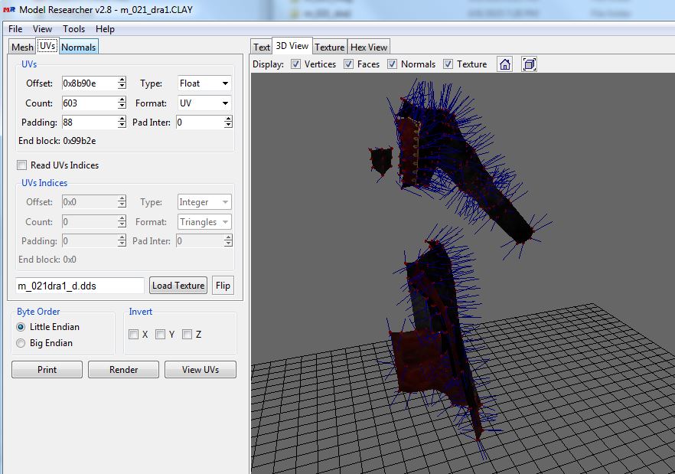Select Big Endian byte order
675x474 pixels.
tap(21, 343)
